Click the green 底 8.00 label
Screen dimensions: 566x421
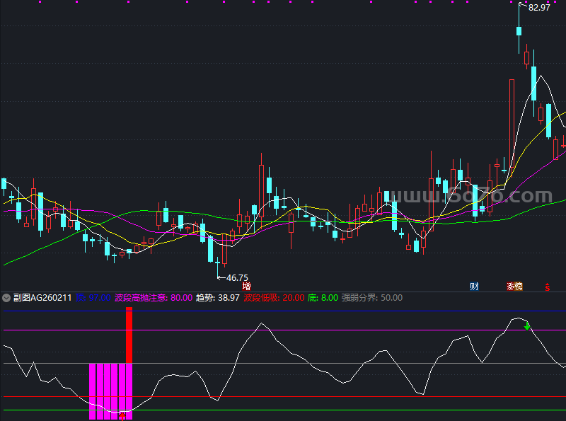[323, 298]
